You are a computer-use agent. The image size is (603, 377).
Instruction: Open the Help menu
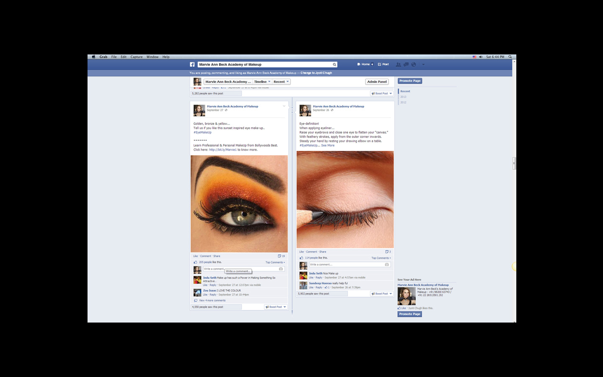(x=166, y=57)
